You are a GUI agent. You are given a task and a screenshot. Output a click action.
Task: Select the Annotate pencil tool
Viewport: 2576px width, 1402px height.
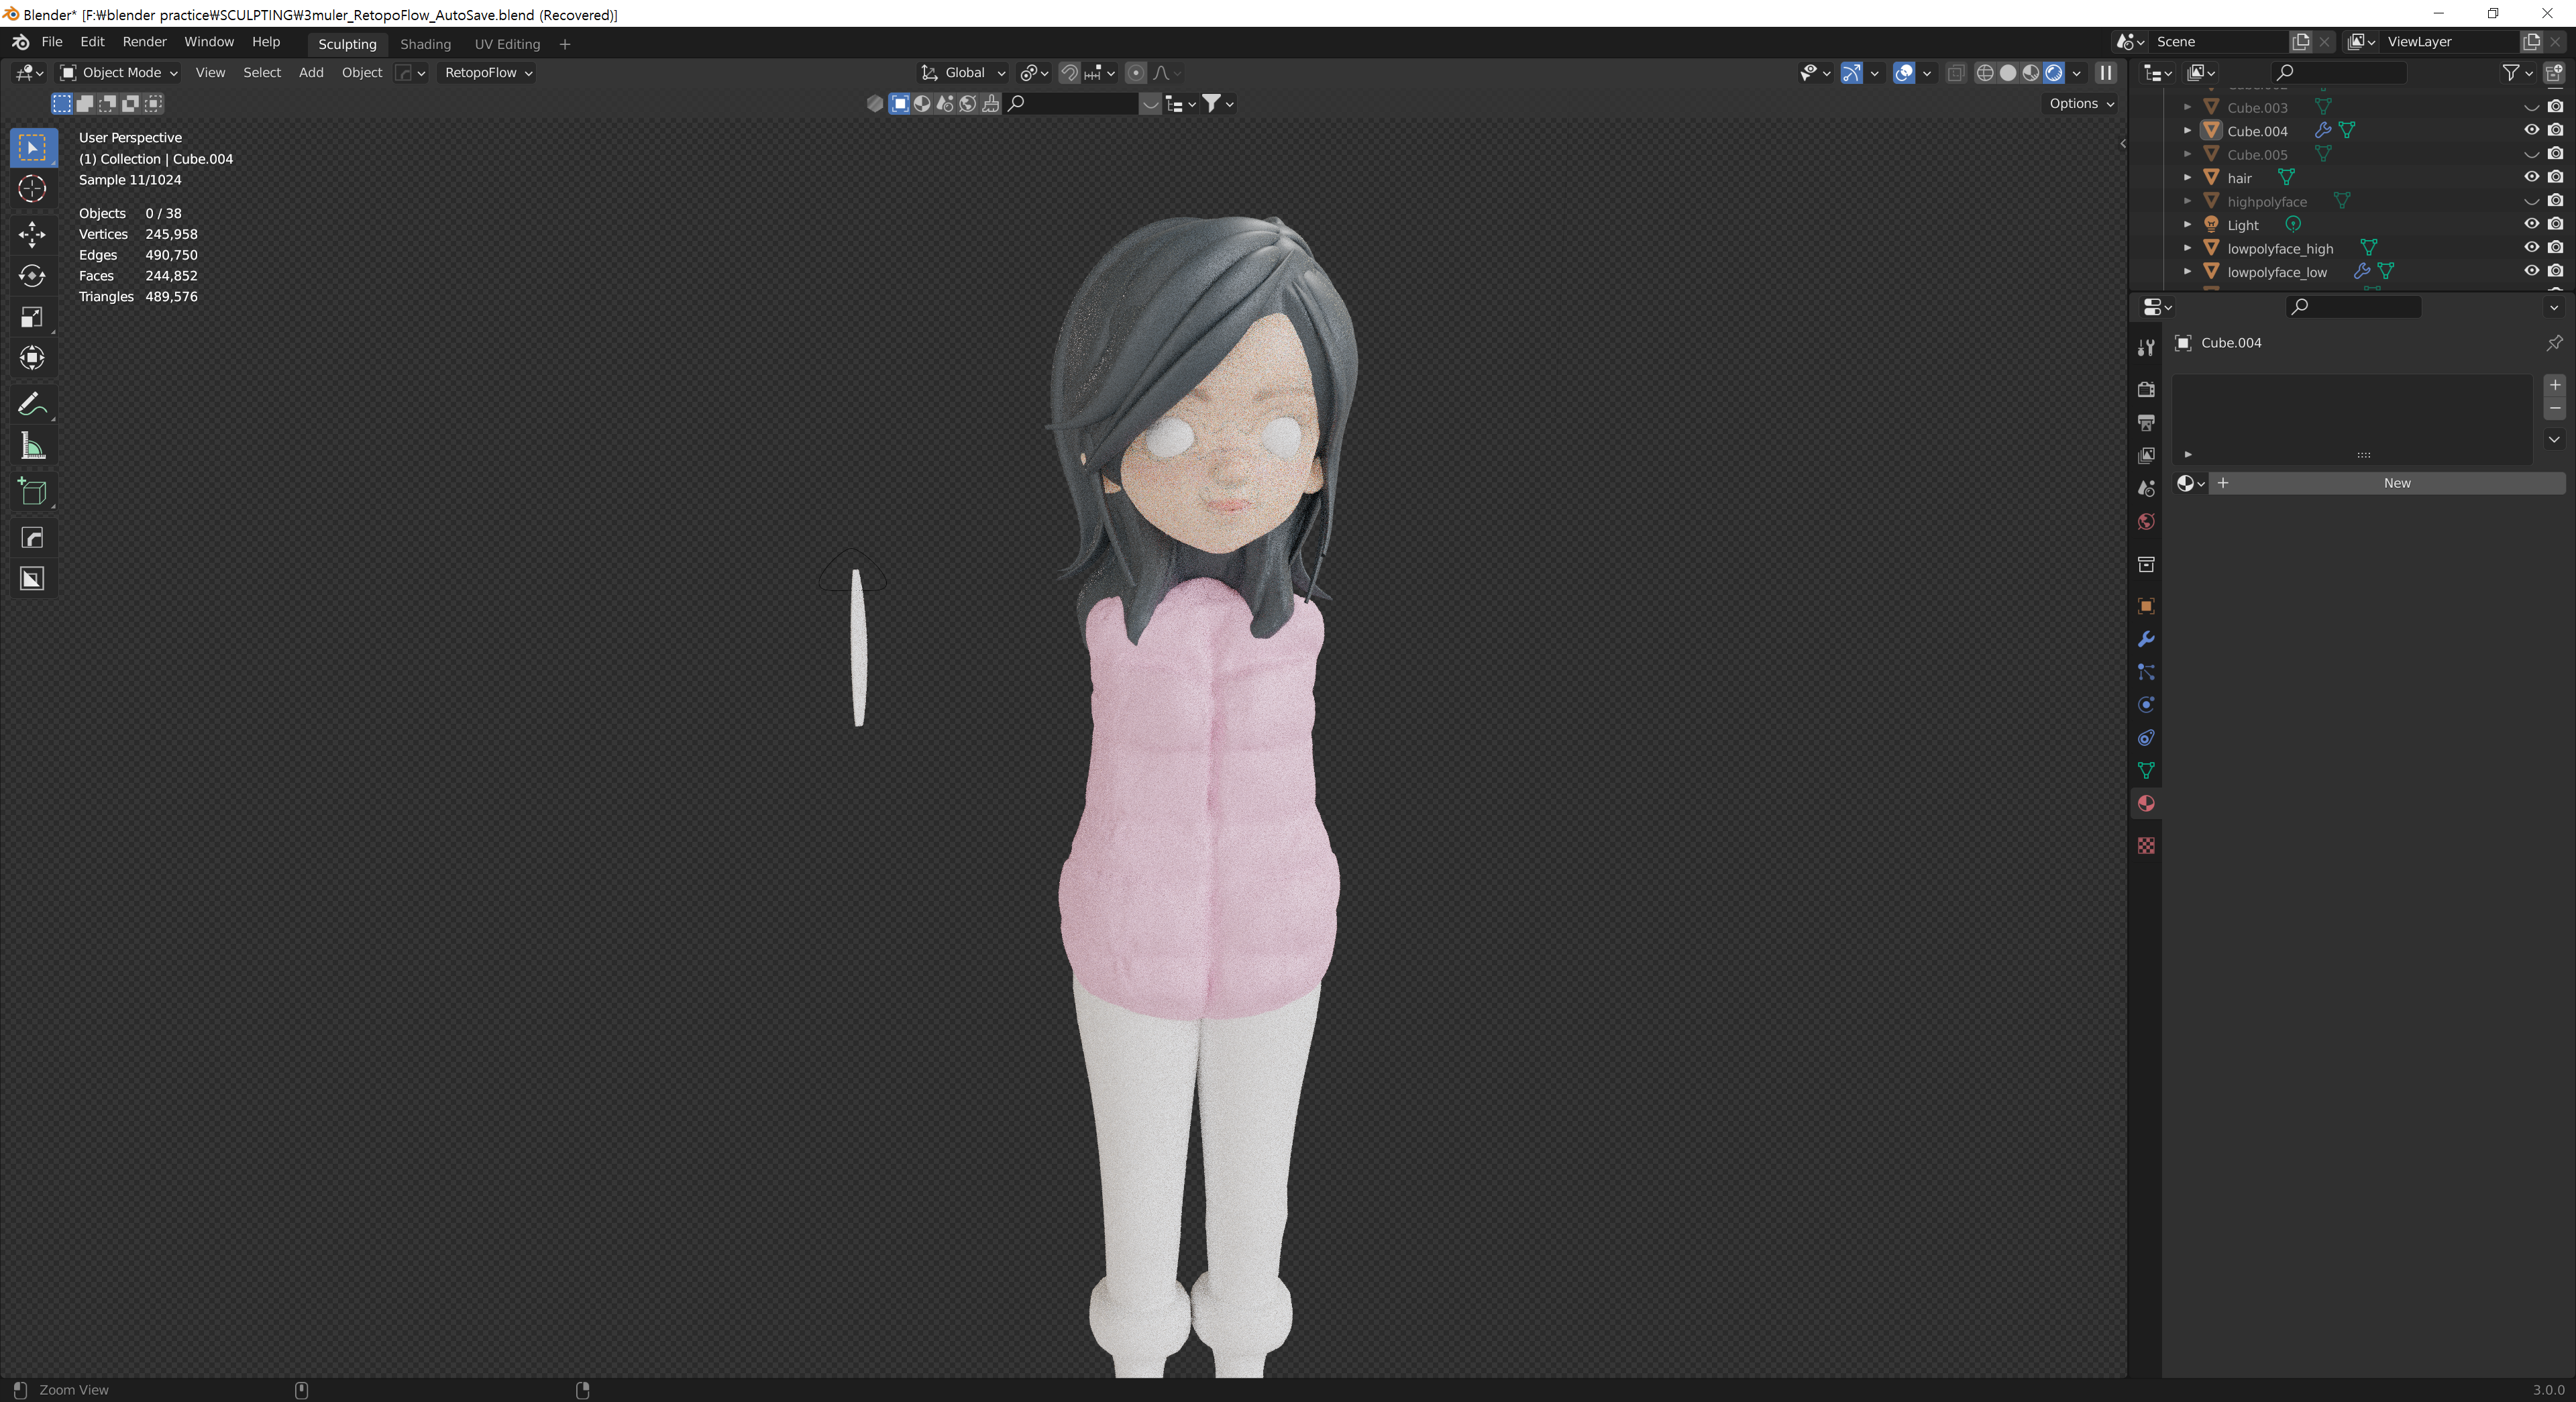tap(32, 404)
